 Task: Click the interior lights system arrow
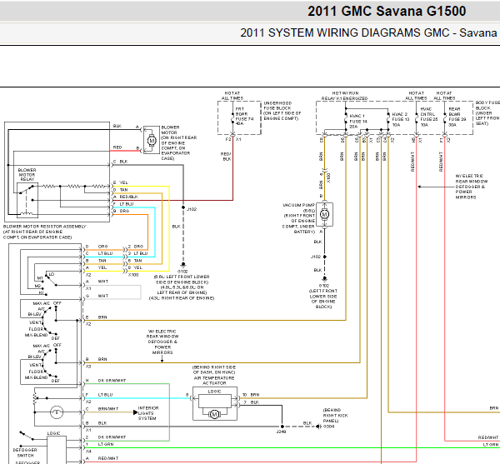click(x=135, y=412)
